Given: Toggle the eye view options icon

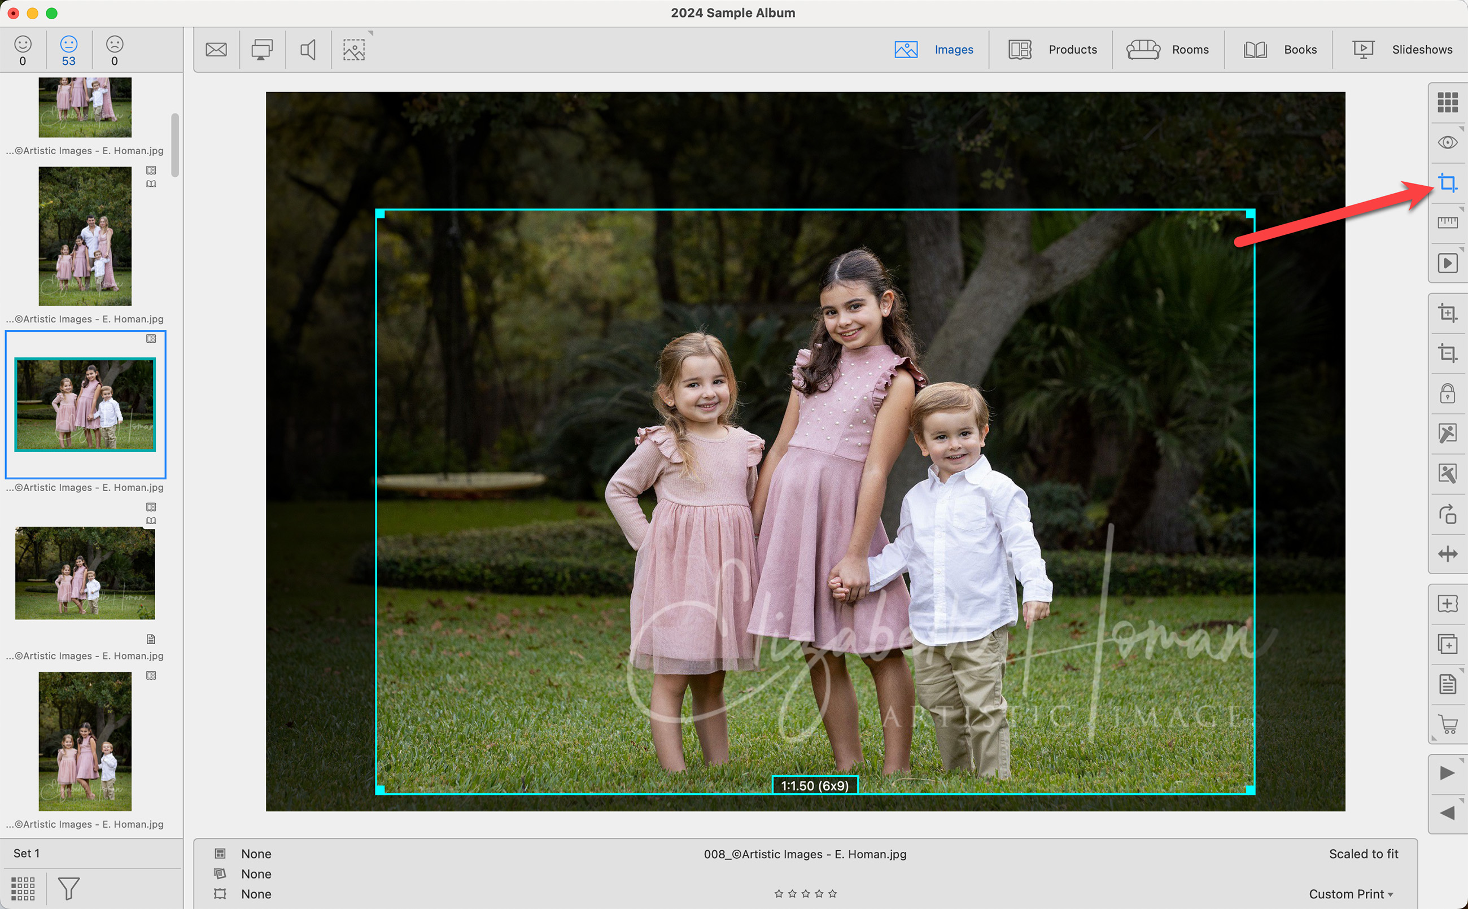Looking at the screenshot, I should coord(1447,142).
